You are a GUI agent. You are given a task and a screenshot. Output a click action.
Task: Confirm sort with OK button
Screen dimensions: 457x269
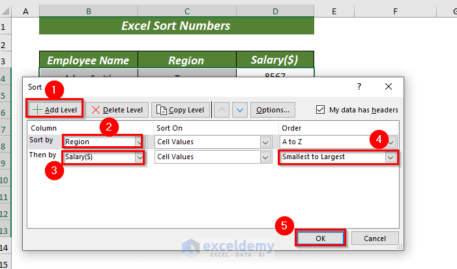[320, 238]
